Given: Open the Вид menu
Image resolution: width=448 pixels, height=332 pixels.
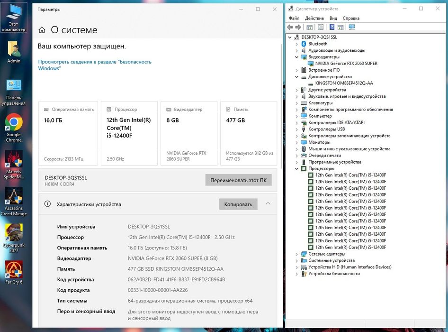Looking at the screenshot, I should click(x=333, y=18).
